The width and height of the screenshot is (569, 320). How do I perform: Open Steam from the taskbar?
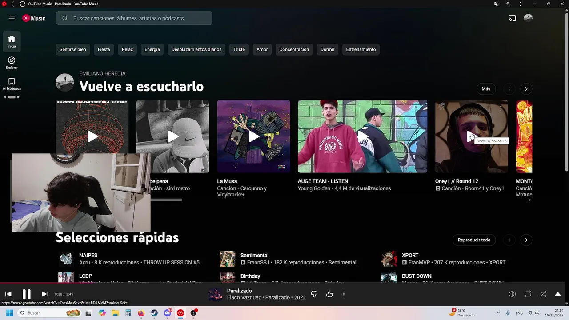[x=154, y=313]
